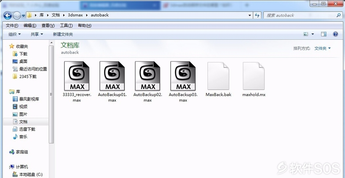345x178 pixels.
Task: Click the navigation pane scrollbar thumb
Action: point(51,94)
